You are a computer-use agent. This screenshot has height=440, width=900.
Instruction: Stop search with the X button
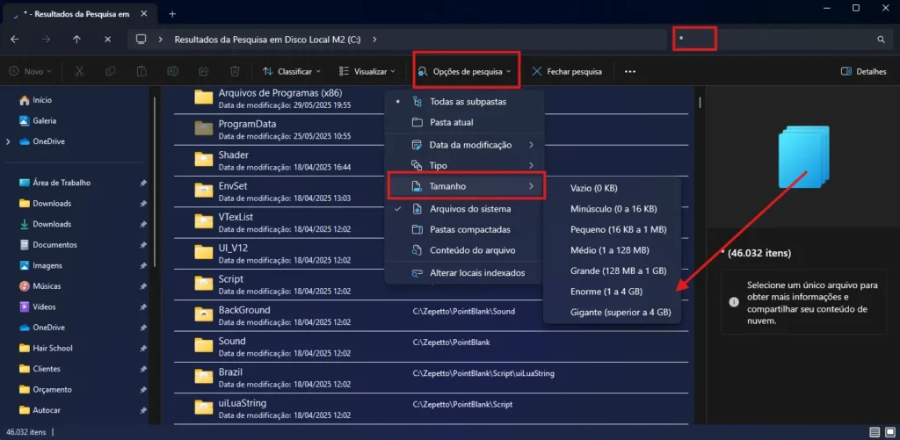pyautogui.click(x=108, y=40)
